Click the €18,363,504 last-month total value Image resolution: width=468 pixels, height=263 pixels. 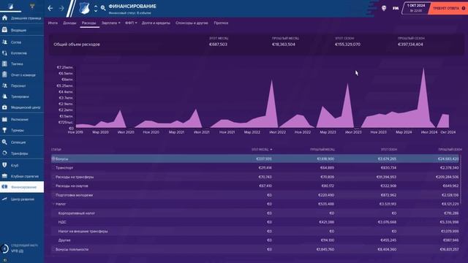(x=283, y=45)
